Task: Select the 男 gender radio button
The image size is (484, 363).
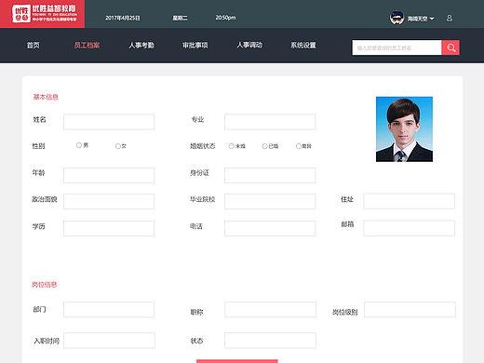Action: 79,145
